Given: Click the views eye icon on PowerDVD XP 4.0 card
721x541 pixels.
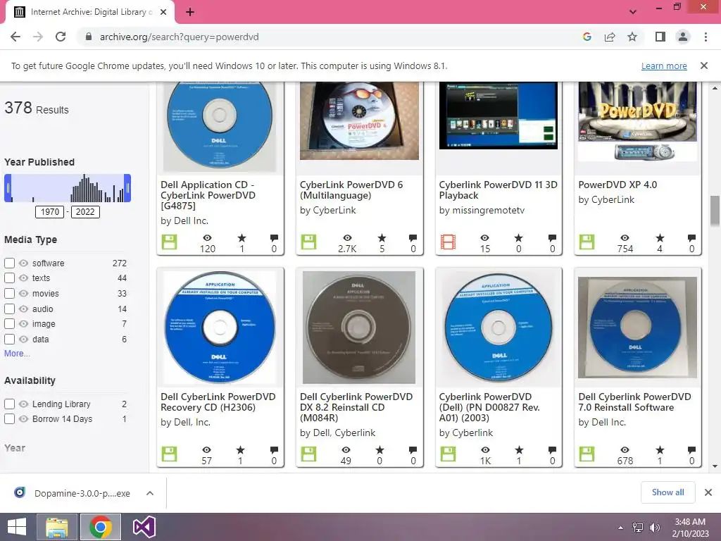Looking at the screenshot, I should click(x=625, y=238).
